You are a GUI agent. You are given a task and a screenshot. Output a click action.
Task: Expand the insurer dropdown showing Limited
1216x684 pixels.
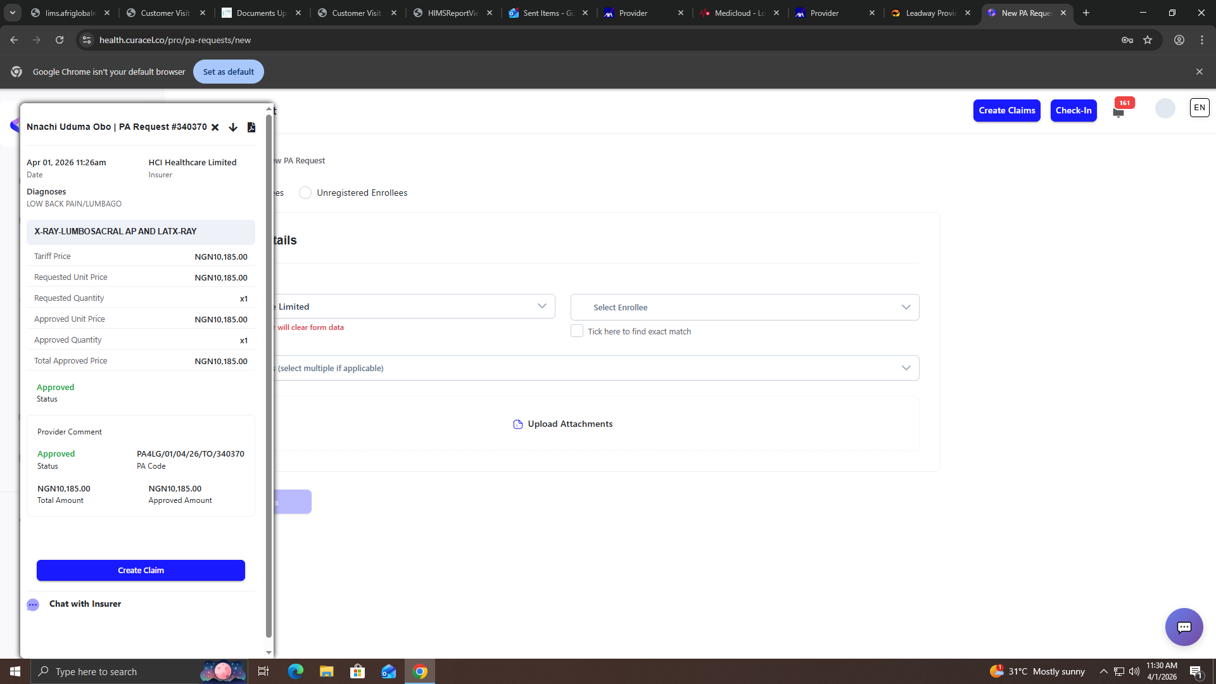tap(412, 307)
